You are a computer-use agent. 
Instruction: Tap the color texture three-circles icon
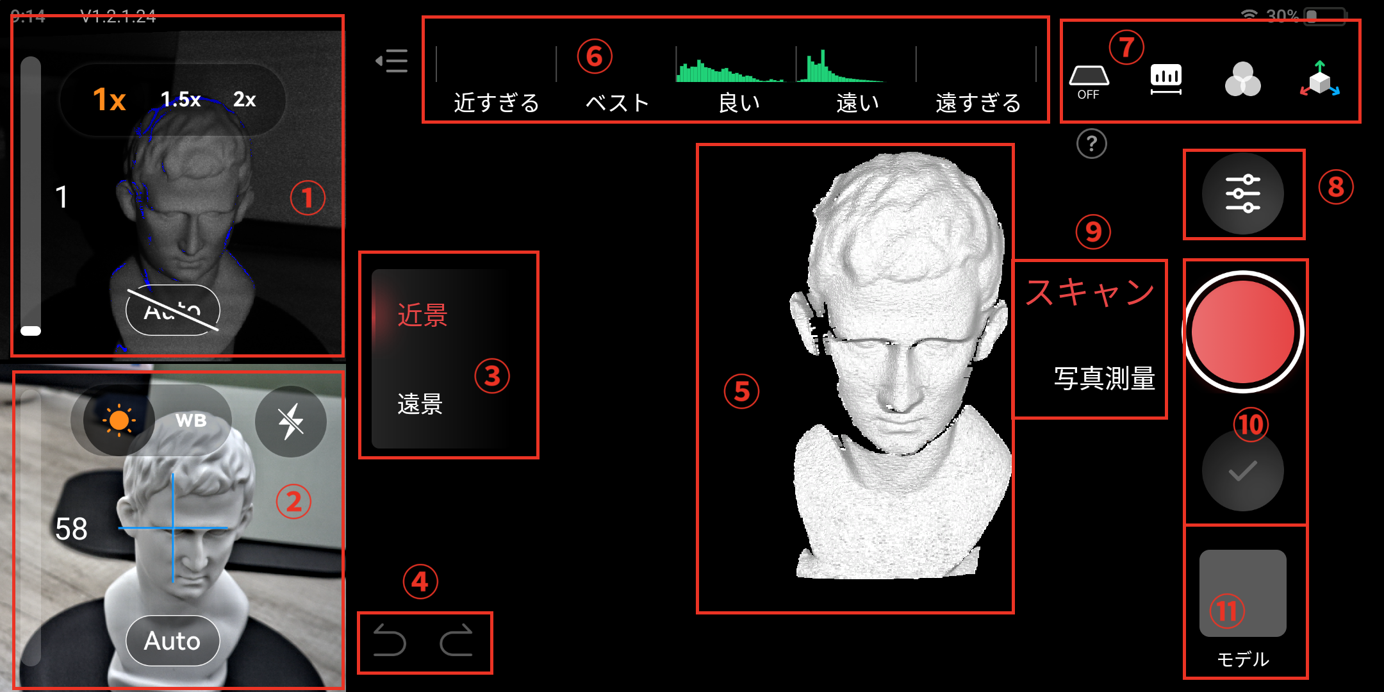[1243, 79]
